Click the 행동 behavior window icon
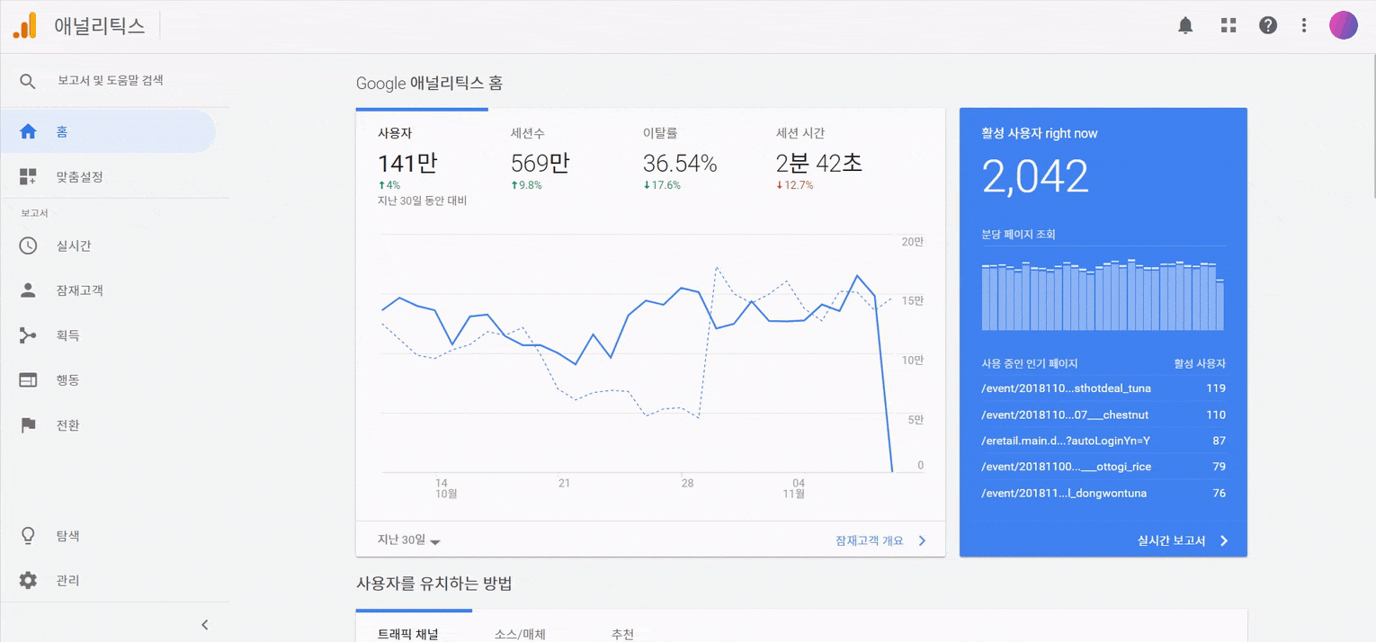 28,379
